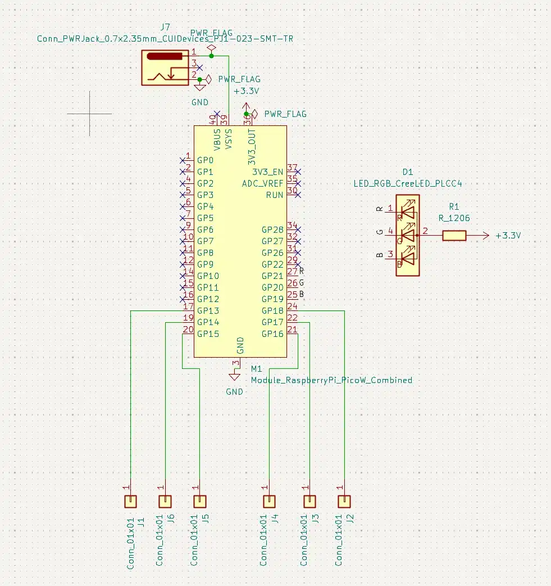This screenshot has height=586, width=551.
Task: Click the GND symbol under the power jack
Action: tap(200, 88)
